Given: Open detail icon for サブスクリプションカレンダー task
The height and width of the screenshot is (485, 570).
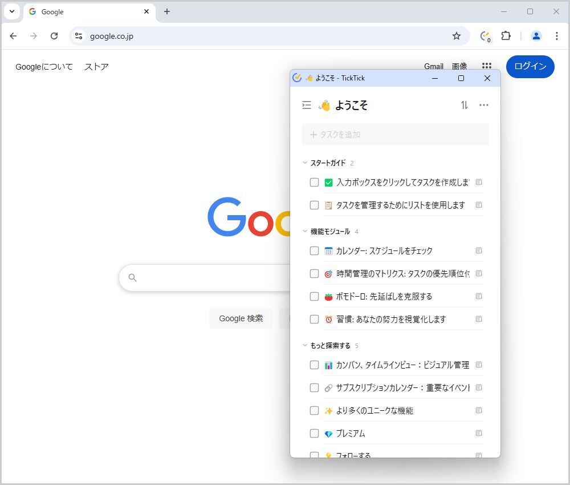Looking at the screenshot, I should point(479,387).
